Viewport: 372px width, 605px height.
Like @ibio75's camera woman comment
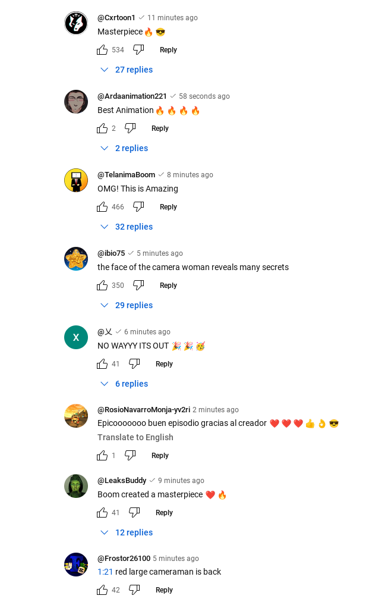(x=102, y=286)
